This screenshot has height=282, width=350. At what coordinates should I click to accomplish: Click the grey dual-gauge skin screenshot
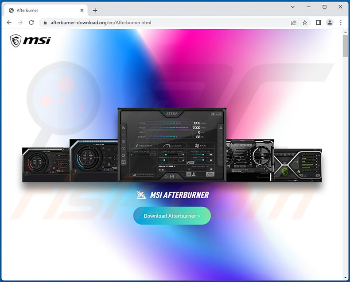pos(250,160)
